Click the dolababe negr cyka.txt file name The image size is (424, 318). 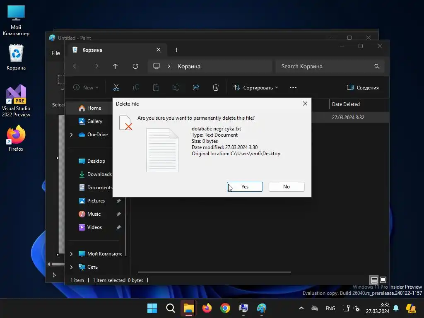click(x=216, y=129)
